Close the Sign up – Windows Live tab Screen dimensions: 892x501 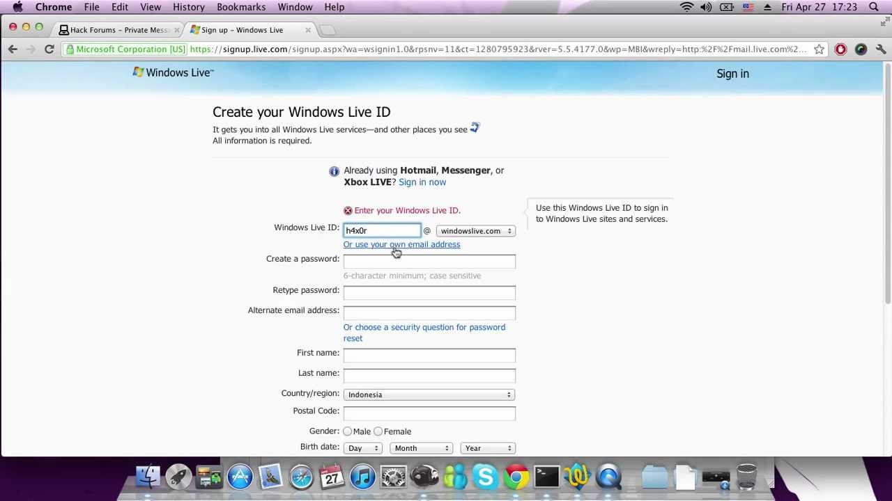point(308,30)
